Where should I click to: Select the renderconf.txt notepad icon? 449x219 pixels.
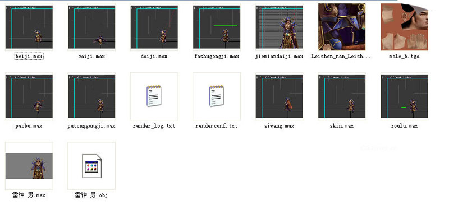pos(217,96)
